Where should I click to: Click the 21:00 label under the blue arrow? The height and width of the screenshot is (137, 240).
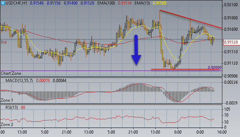(x=133, y=132)
